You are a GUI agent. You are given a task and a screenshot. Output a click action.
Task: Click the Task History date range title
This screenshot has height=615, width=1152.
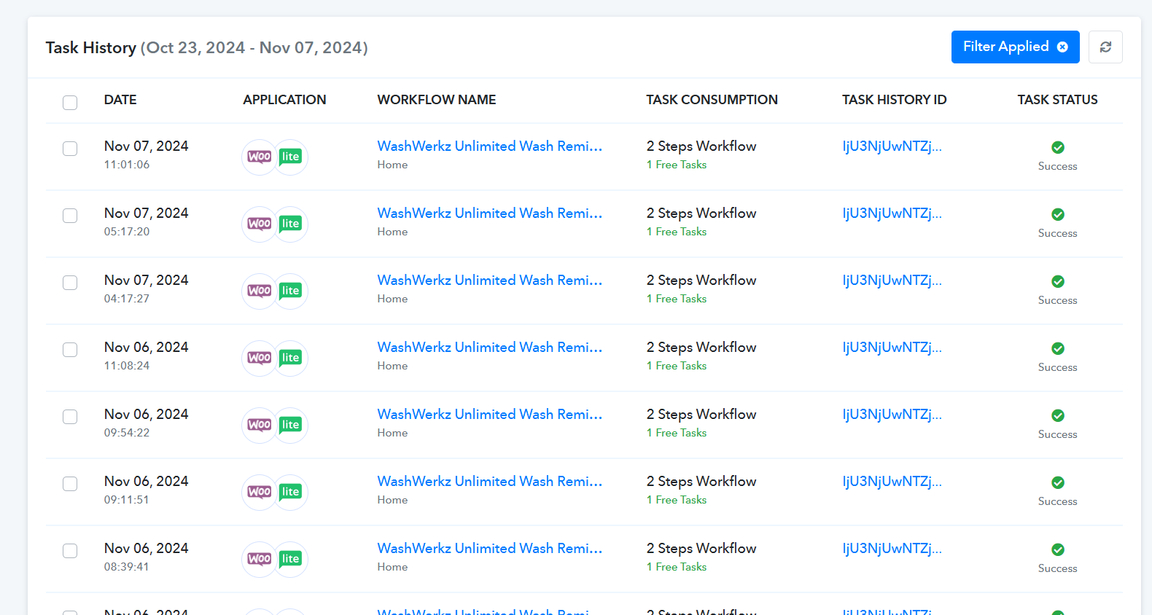pos(206,48)
